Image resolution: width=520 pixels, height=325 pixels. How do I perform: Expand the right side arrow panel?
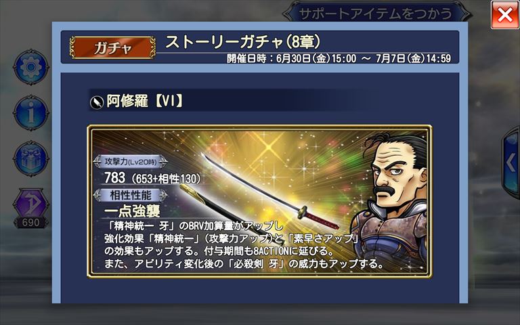[511, 162]
